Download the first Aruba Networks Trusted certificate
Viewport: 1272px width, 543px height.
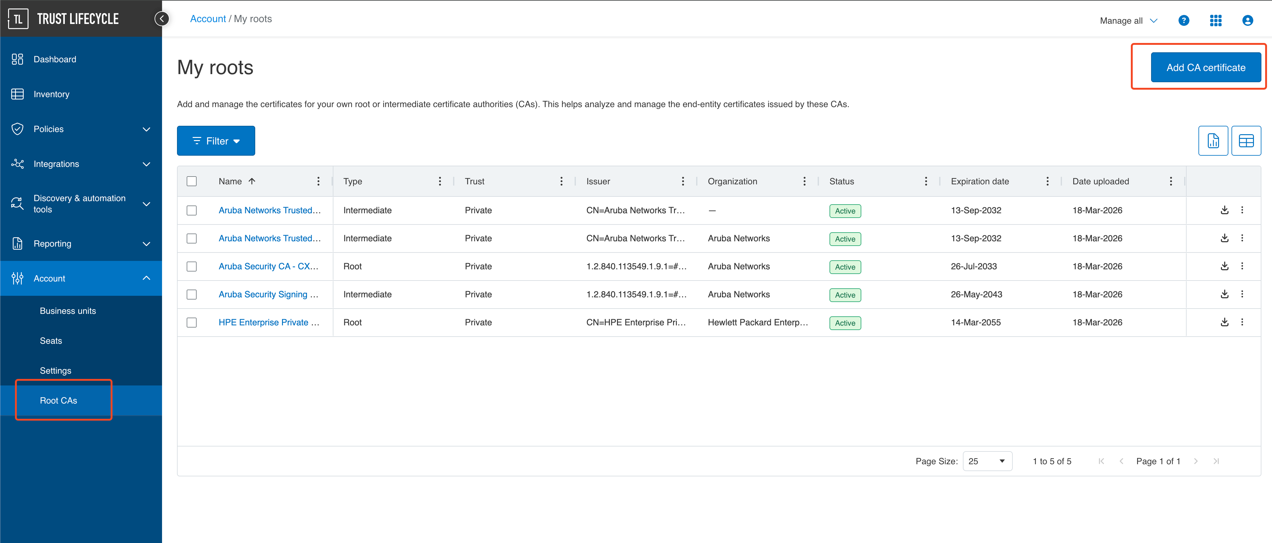[x=1225, y=210]
